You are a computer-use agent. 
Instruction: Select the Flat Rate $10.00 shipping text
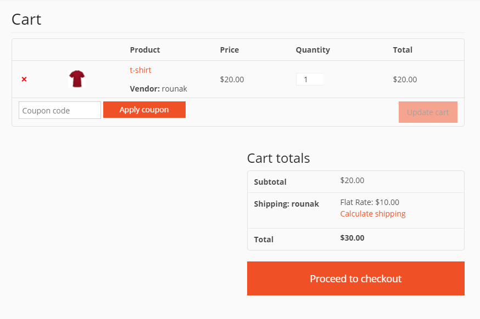click(370, 202)
